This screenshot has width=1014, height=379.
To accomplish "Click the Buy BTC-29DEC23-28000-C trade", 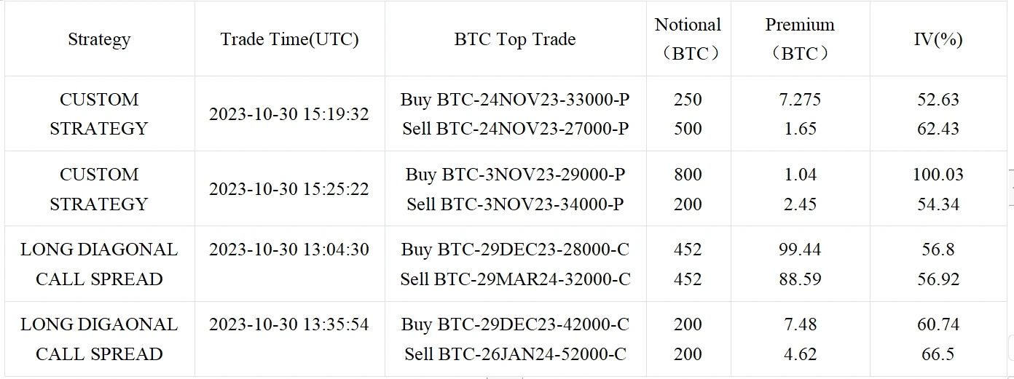I will click(x=515, y=250).
